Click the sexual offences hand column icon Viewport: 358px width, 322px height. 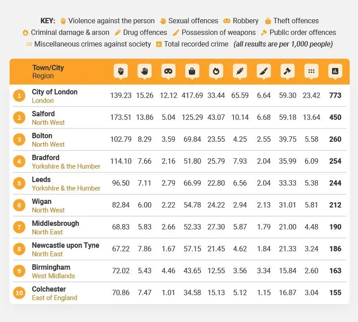tap(145, 71)
